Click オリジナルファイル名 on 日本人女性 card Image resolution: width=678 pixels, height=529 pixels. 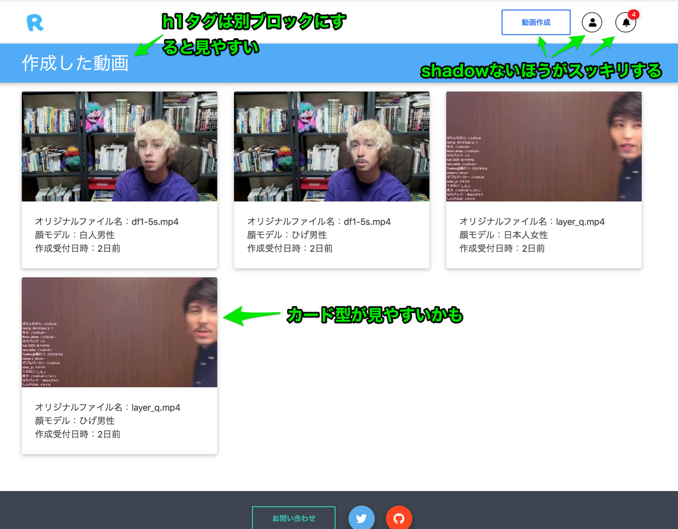pos(532,222)
